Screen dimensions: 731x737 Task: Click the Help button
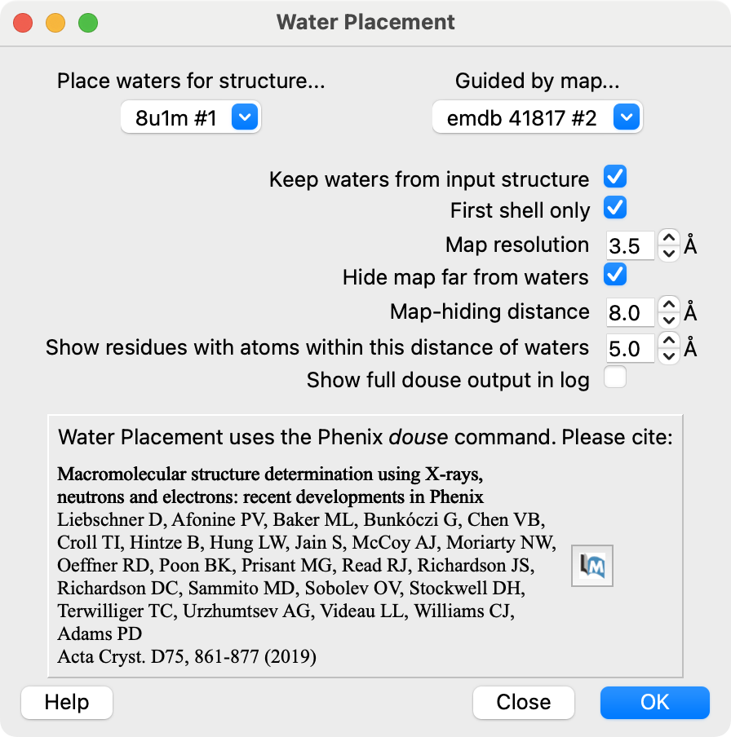pos(67,702)
